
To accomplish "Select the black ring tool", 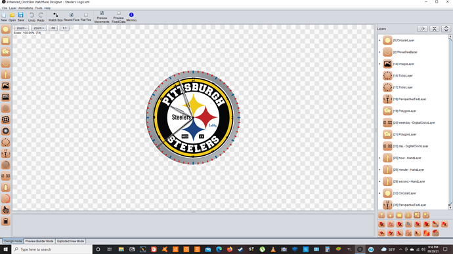I will click(x=5, y=131).
